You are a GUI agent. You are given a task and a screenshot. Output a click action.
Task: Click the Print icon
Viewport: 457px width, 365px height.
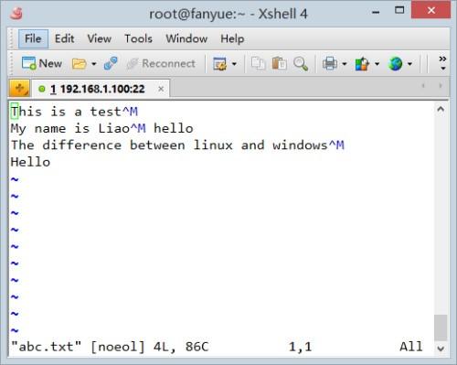[x=330, y=64]
